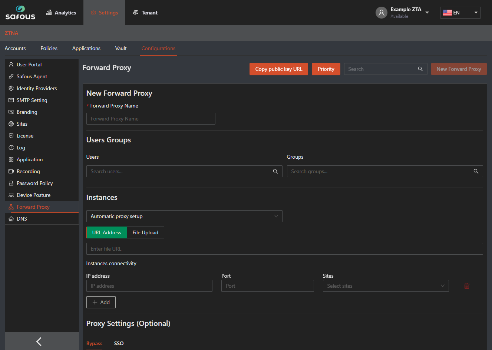The width and height of the screenshot is (492, 350).
Task: Click the magnifier icon in Search users field
Action: point(275,171)
